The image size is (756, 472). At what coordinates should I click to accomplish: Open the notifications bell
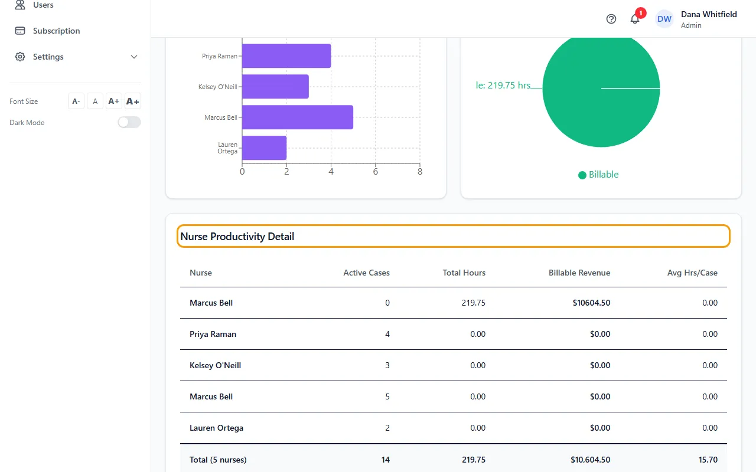[635, 19]
